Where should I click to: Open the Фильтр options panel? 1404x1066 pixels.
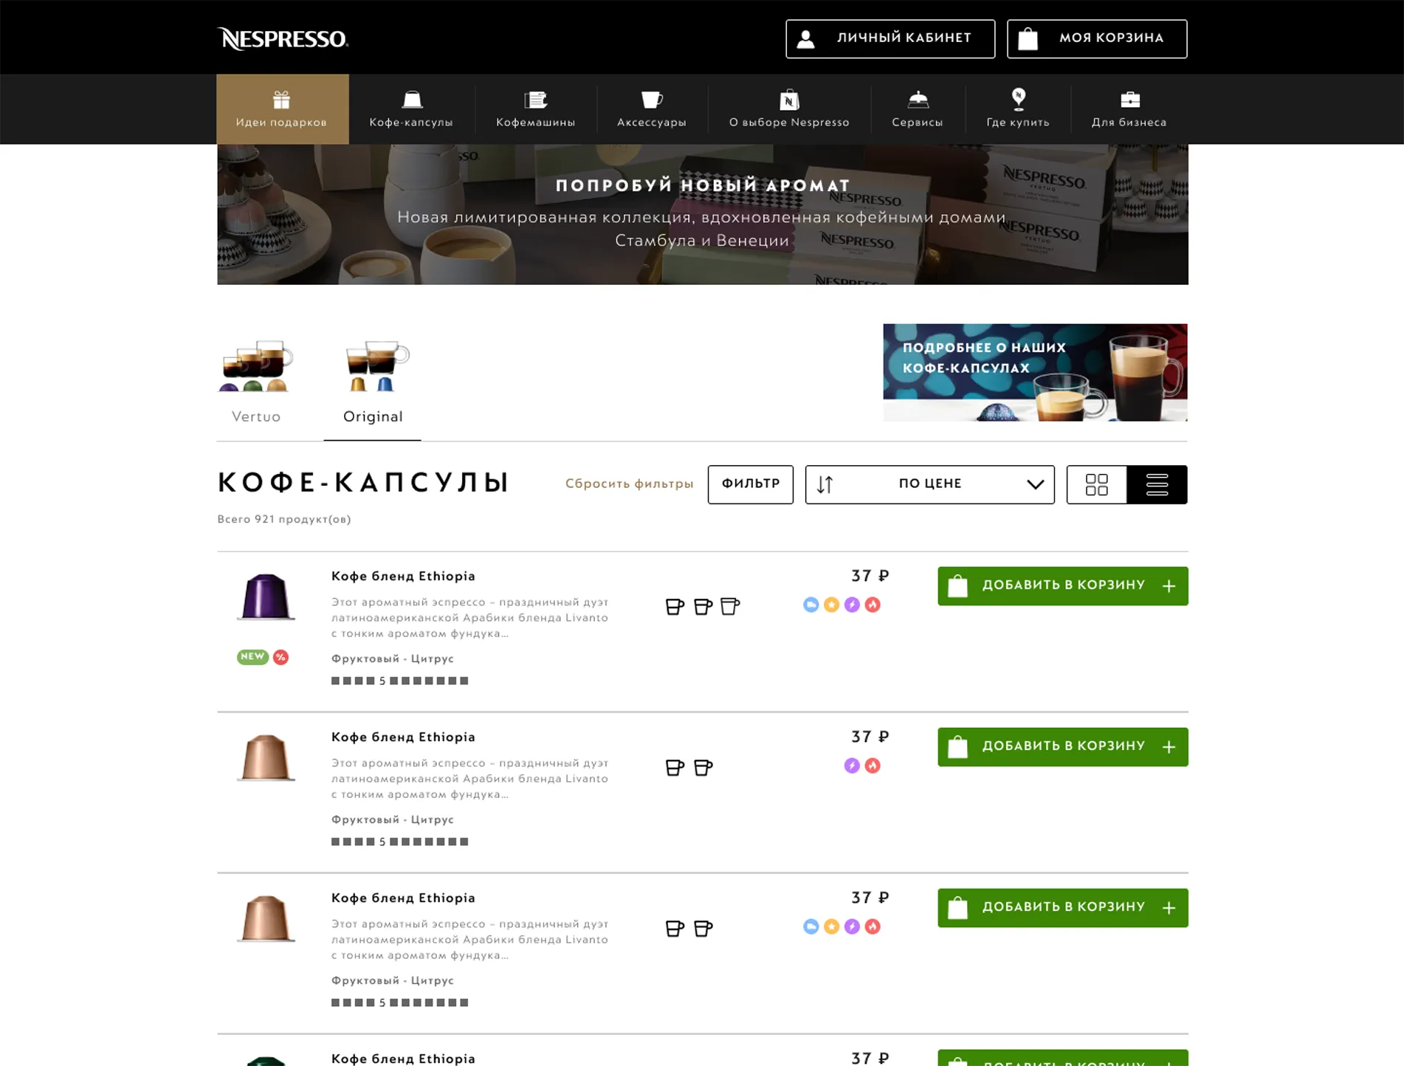pyautogui.click(x=750, y=484)
